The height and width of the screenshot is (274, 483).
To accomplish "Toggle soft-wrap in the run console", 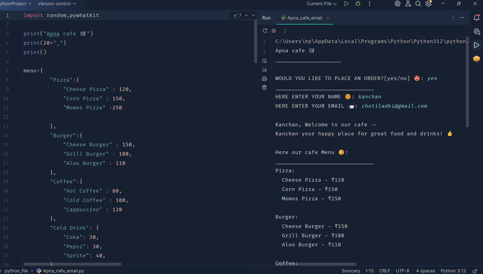I will coord(264,61).
